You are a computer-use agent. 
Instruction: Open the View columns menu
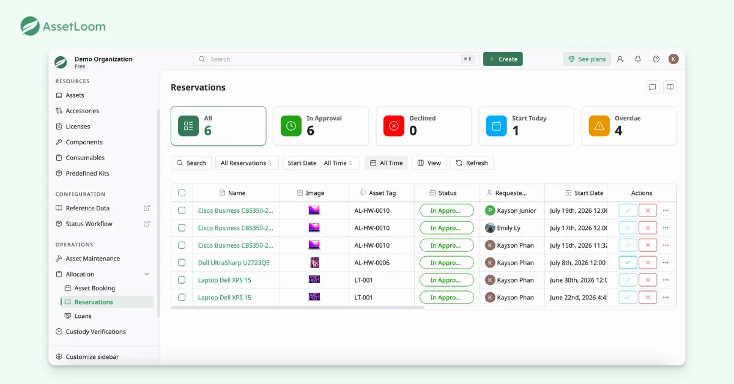pos(429,163)
